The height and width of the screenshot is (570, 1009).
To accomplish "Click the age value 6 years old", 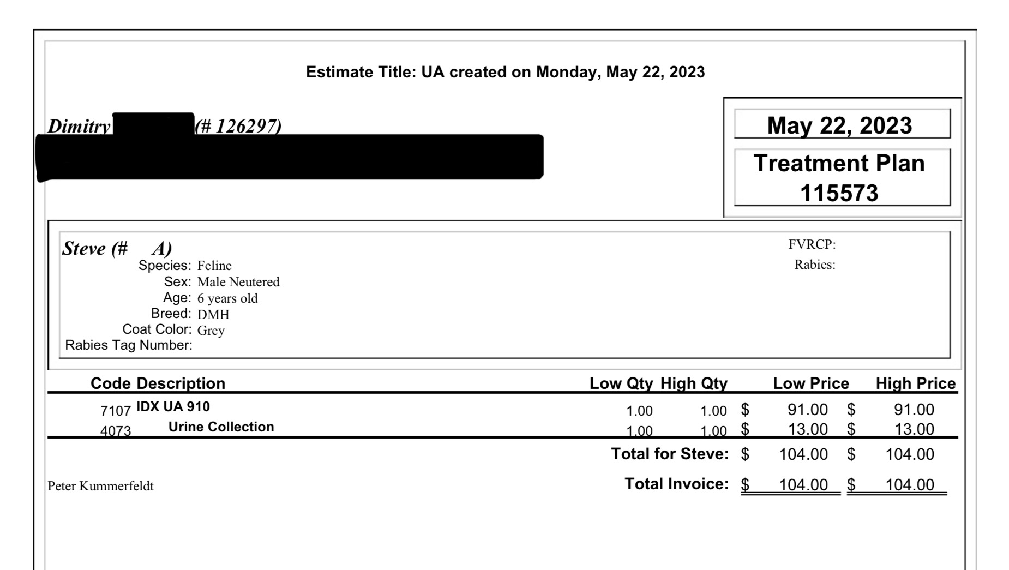I will click(227, 298).
